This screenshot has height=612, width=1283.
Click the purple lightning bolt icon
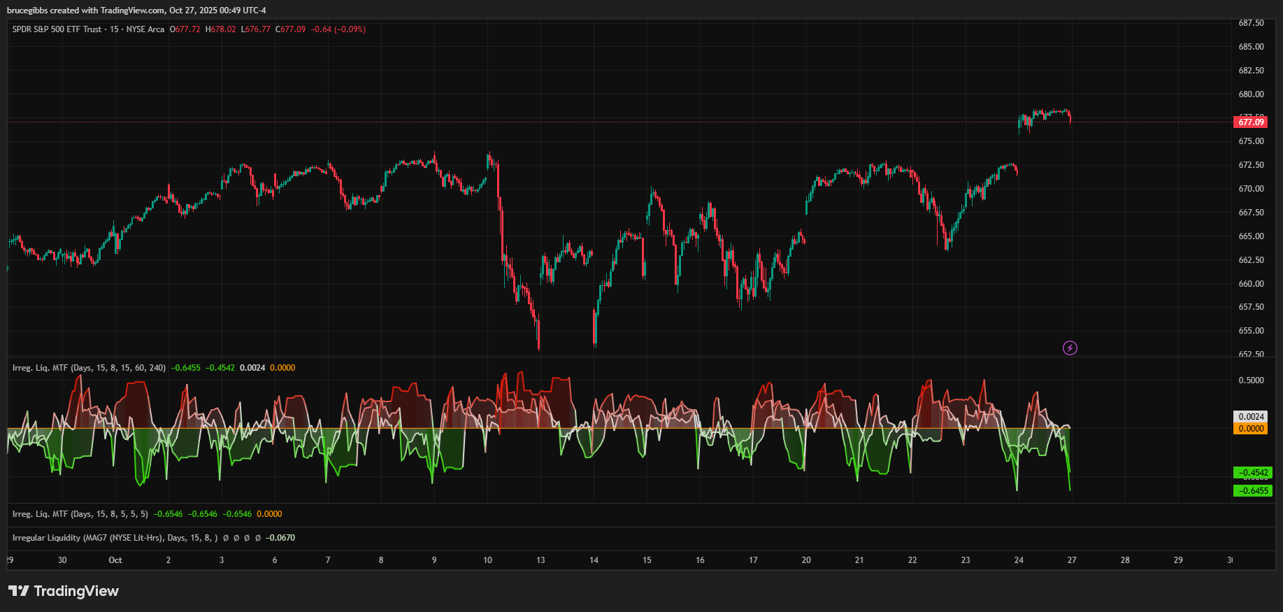pos(1070,348)
